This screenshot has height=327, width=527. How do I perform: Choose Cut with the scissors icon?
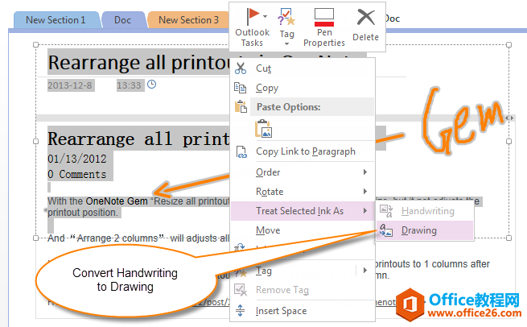coord(263,69)
